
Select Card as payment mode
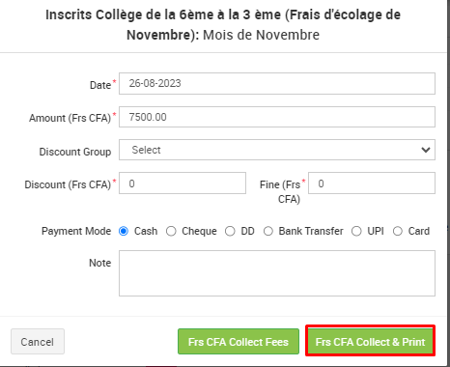point(398,231)
